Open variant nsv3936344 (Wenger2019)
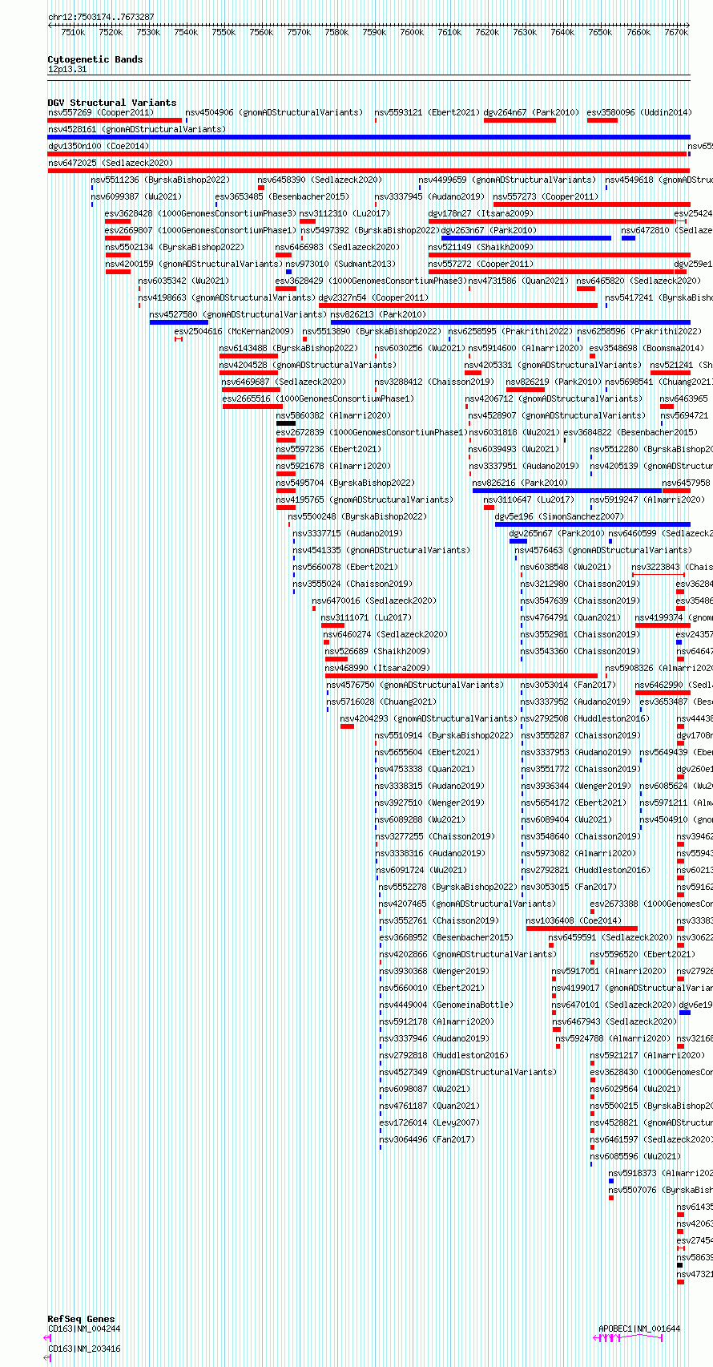The height and width of the screenshot is (1367, 713). click(x=576, y=786)
